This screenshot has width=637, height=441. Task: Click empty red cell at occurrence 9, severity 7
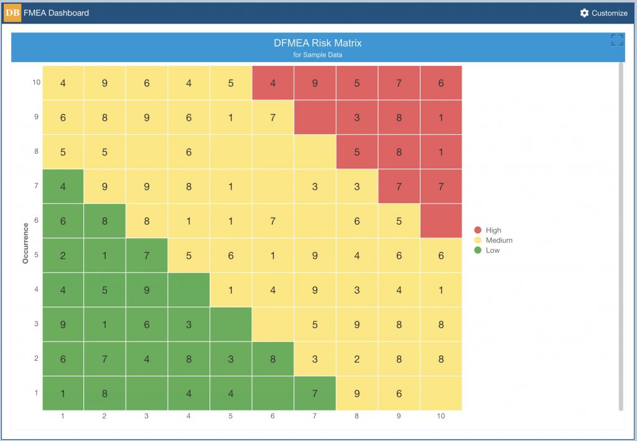click(x=315, y=118)
